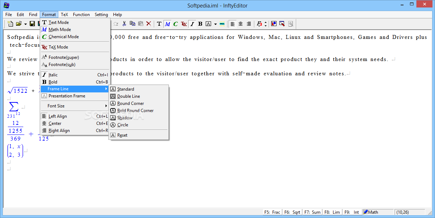Toggle Center align in the toolbar
435x218 pixels.
[241, 24]
